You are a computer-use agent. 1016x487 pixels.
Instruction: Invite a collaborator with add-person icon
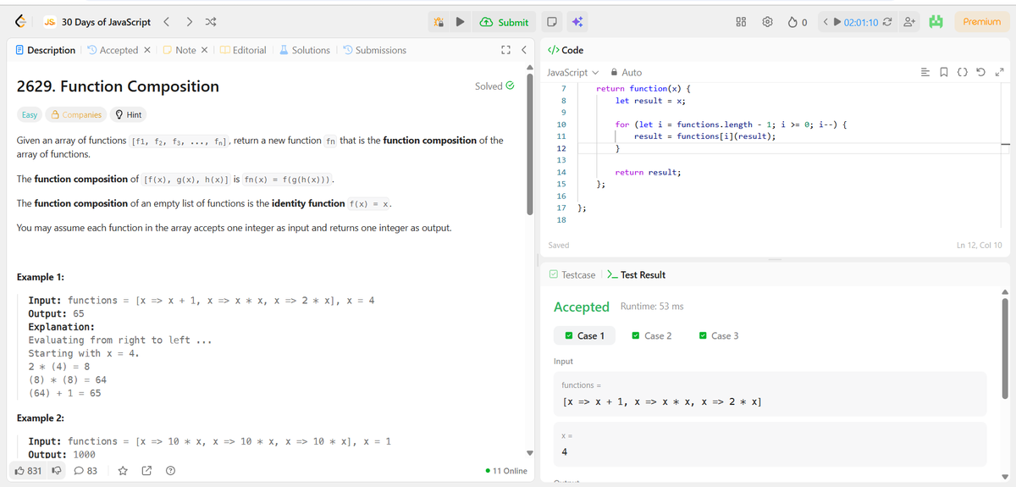(x=909, y=22)
